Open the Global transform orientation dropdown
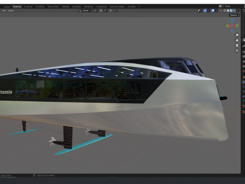This screenshot has width=245, height=184. tap(85, 11)
